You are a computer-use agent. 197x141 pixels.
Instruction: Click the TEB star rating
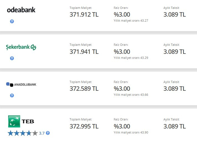pos(23,133)
